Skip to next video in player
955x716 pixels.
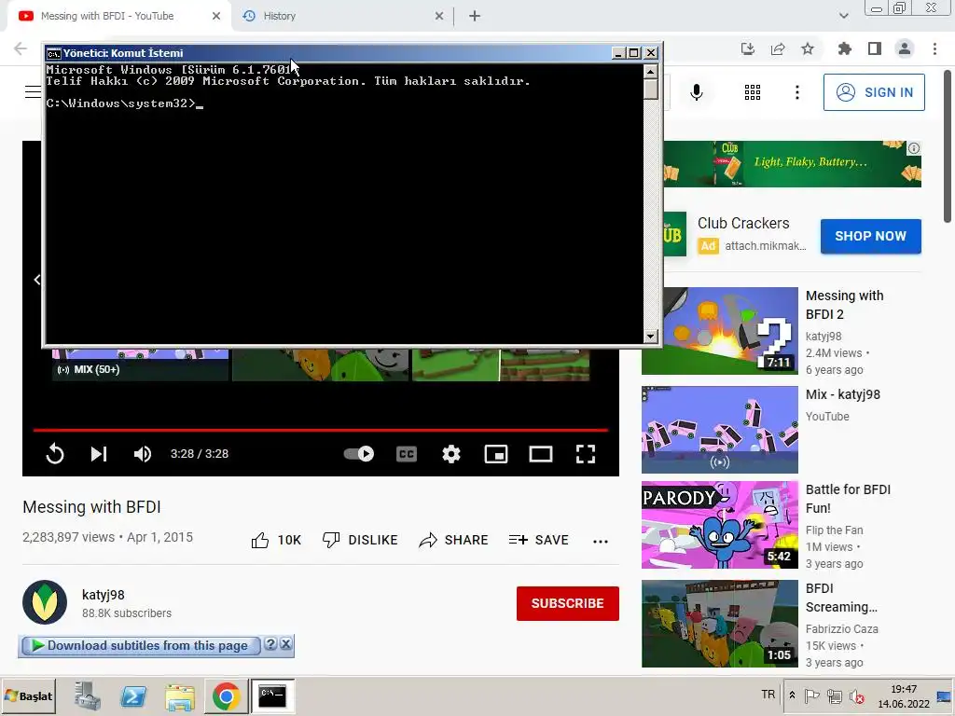99,454
